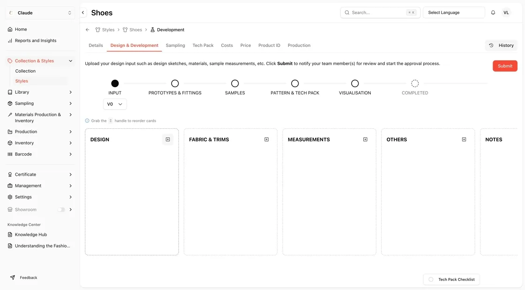Add item to DESIGN card
The height and width of the screenshot is (290, 525).
pyautogui.click(x=168, y=140)
